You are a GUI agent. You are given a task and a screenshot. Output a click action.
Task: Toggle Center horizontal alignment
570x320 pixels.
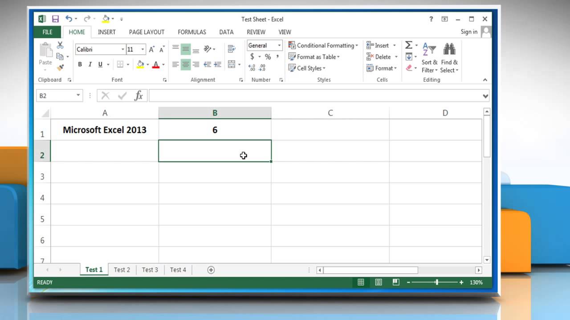[186, 64]
